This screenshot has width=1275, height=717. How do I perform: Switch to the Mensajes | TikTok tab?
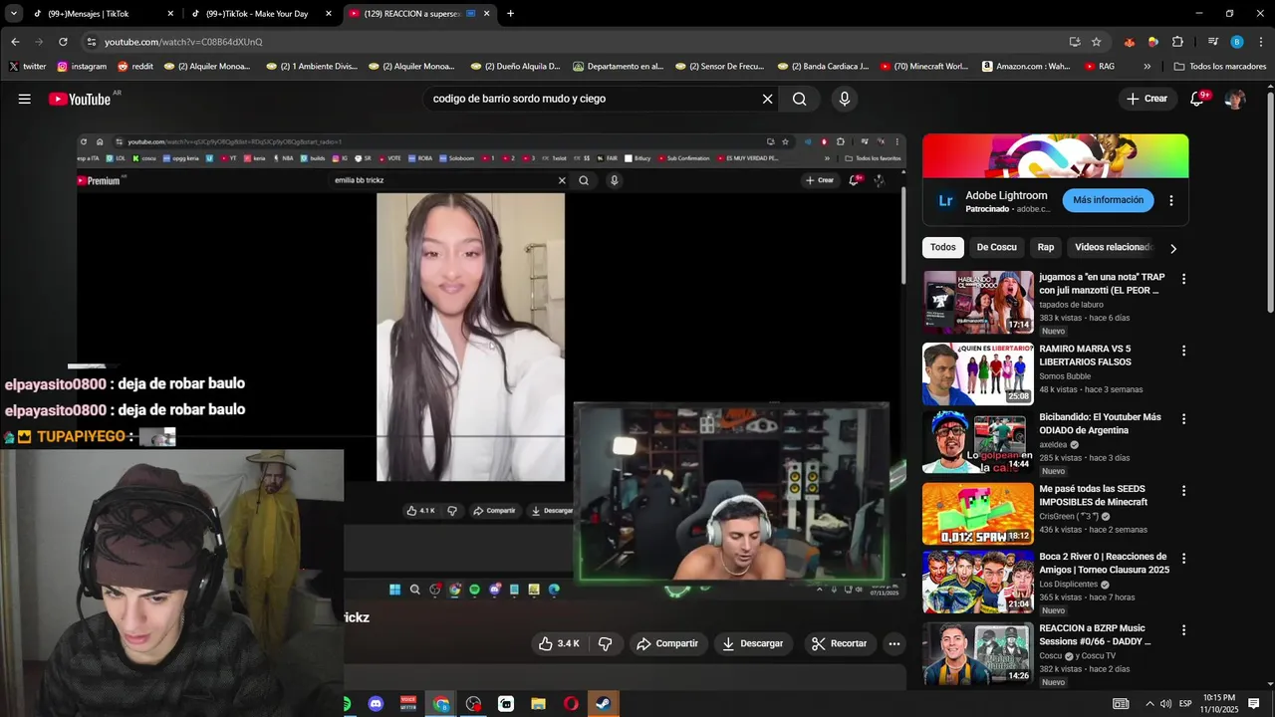[x=103, y=14]
